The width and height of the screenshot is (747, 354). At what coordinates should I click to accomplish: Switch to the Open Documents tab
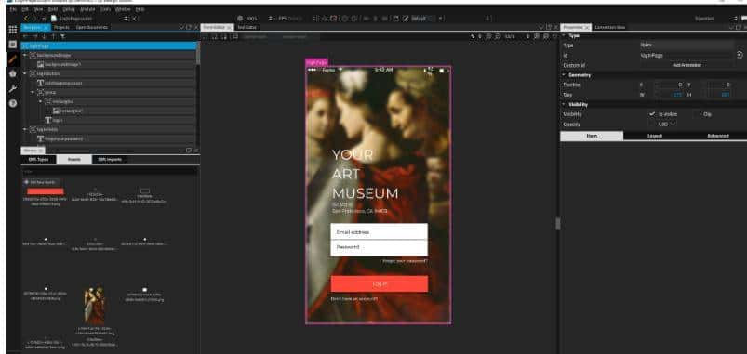92,27
